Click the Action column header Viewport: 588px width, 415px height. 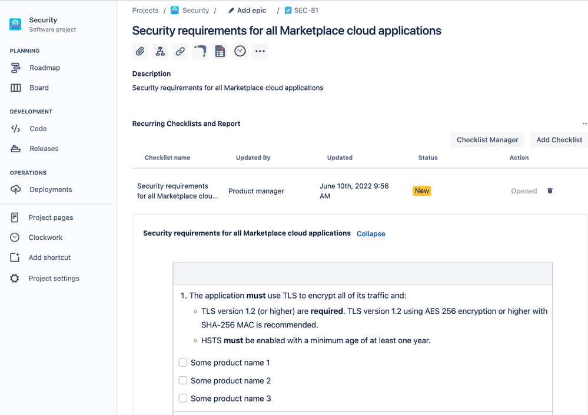(519, 158)
